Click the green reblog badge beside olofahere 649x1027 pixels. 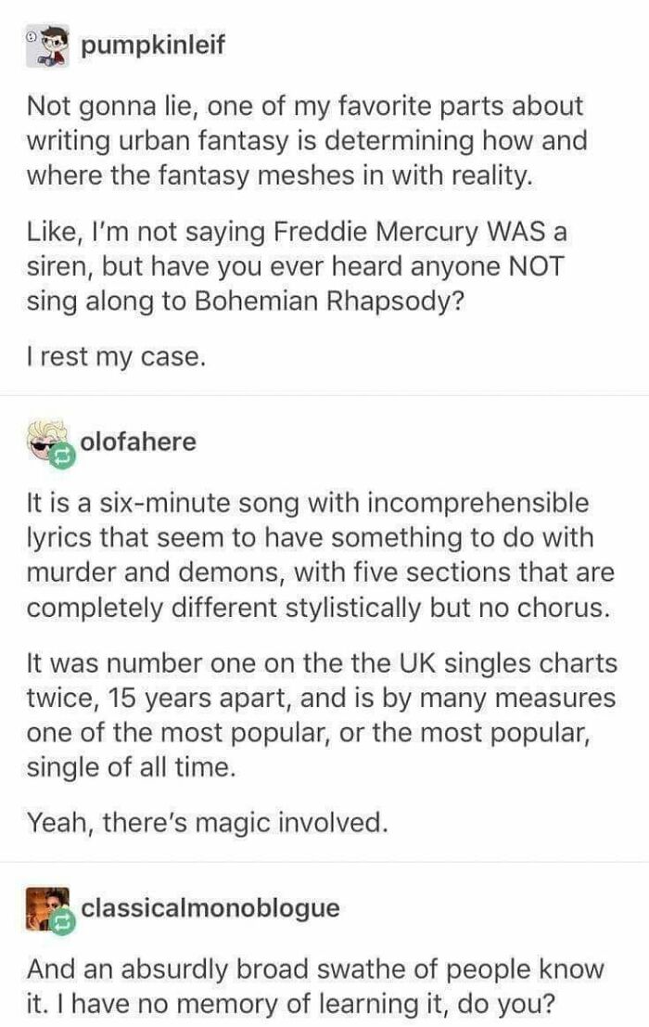tap(63, 457)
